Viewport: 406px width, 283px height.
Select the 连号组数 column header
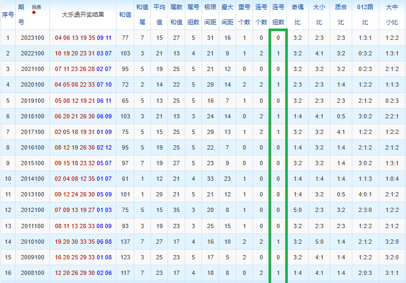pos(278,15)
